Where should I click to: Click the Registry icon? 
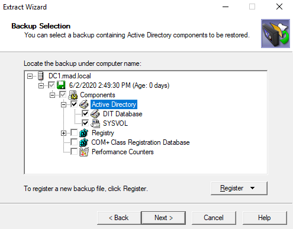tap(84, 133)
